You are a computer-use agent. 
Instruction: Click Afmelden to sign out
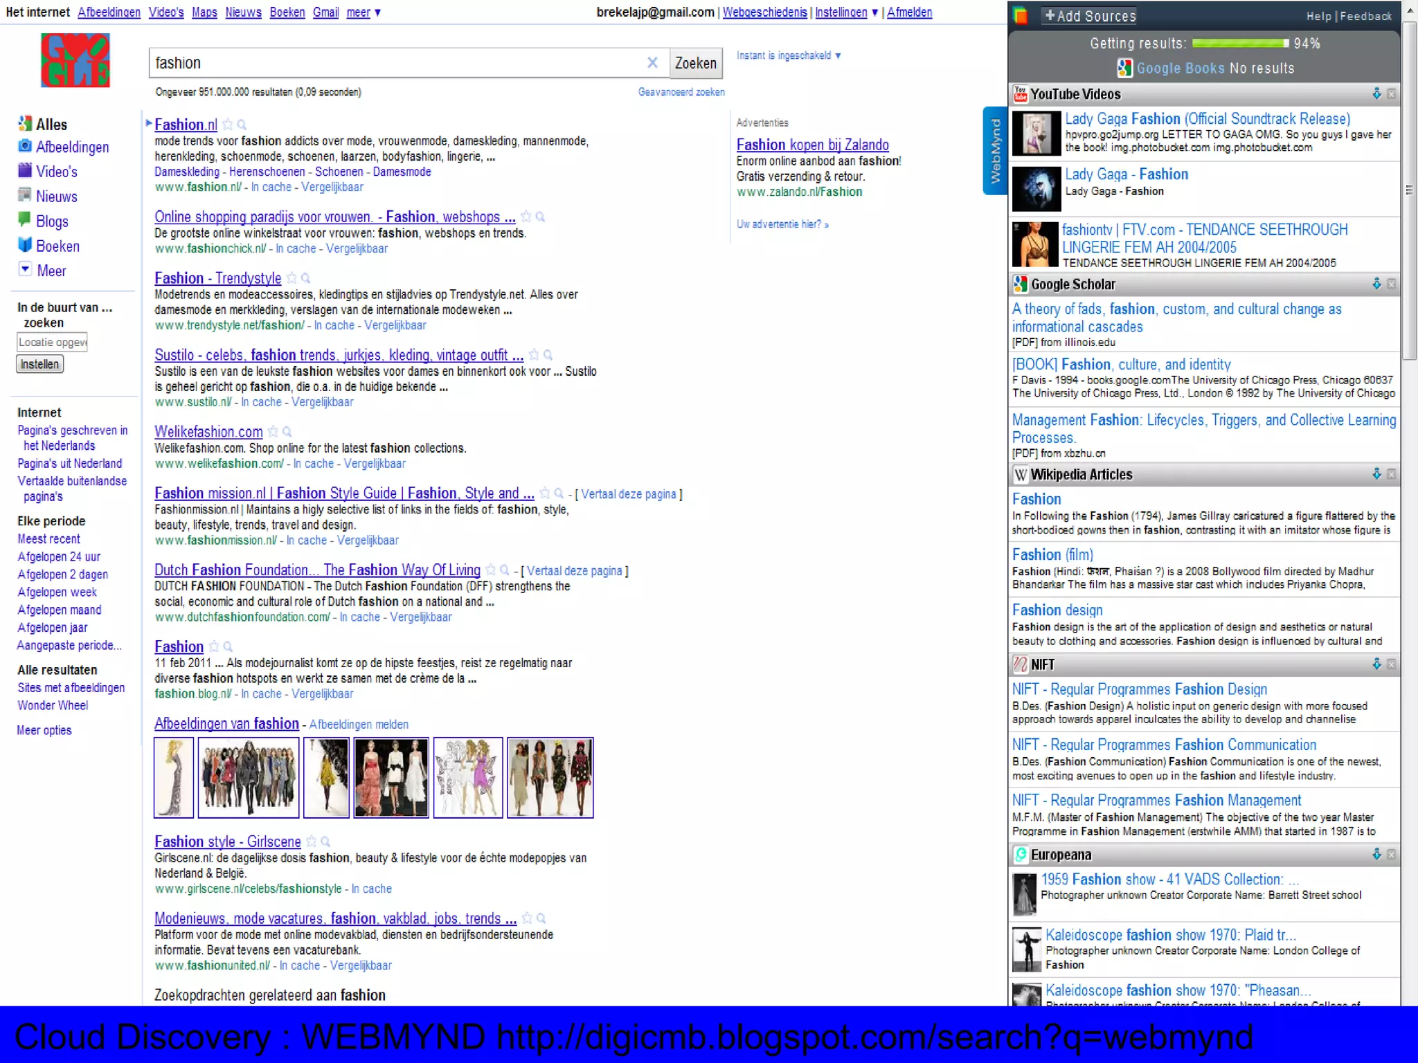[x=910, y=12]
